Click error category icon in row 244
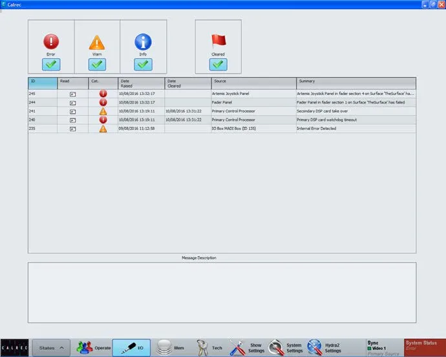Viewport: 446px width, 357px height. coord(103,102)
